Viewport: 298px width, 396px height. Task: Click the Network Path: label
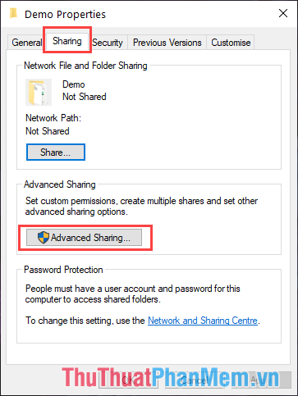click(x=53, y=118)
